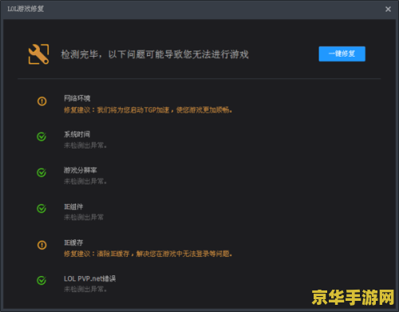Click green check icon beside 游戏分辨率

click(41, 172)
